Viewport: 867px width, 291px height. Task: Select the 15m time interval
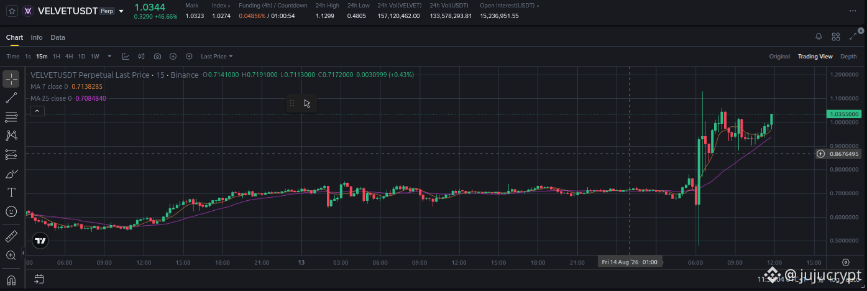point(42,57)
